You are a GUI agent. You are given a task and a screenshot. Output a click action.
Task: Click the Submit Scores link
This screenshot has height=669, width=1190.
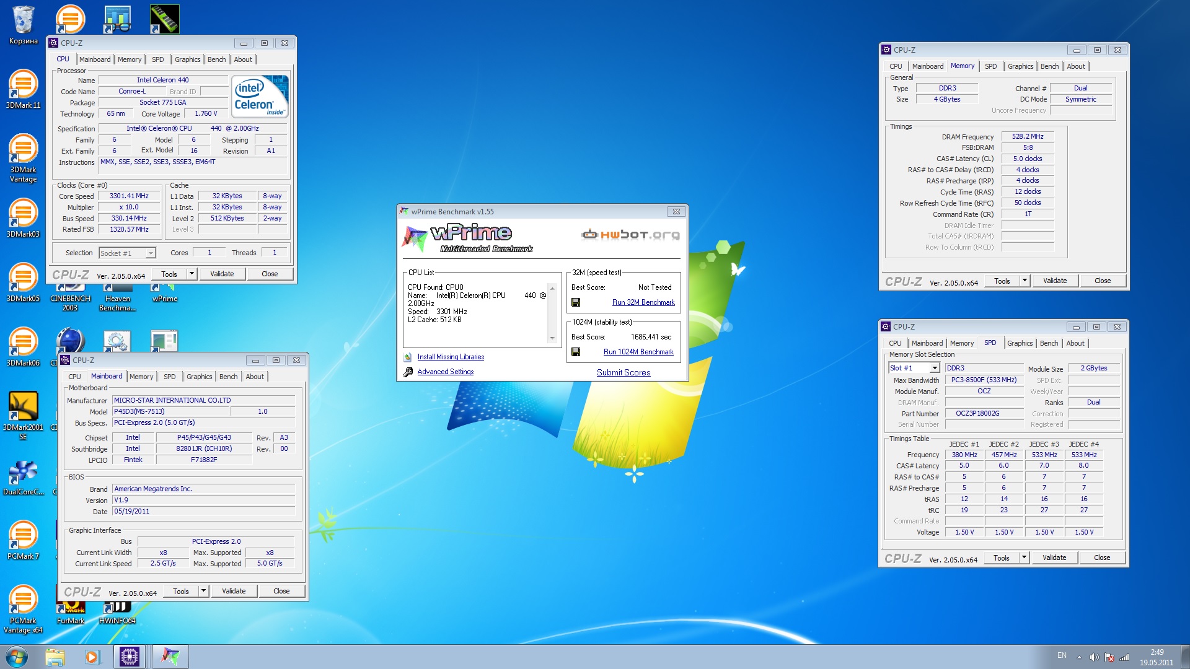624,372
